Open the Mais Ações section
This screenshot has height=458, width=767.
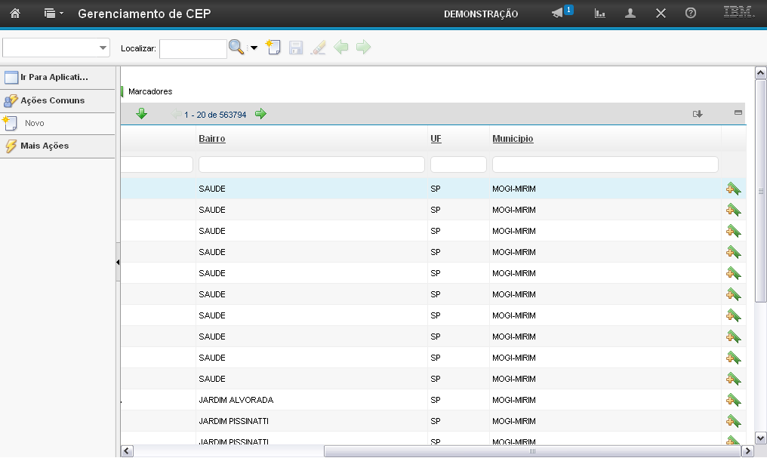[45, 146]
